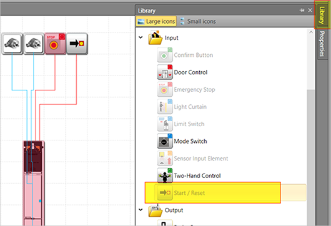Collapse the Input folder chevron
Screen dimensions: 331x226
click(x=141, y=37)
